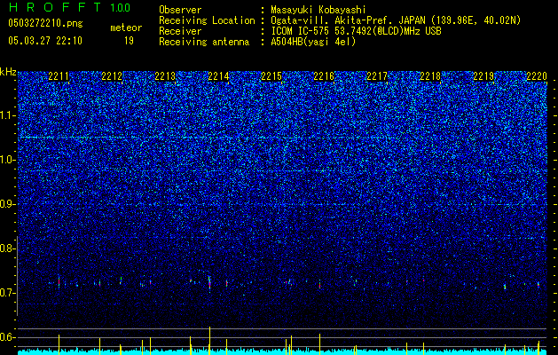Click the 2214 time marker
Viewport: 558px width, 355px height.
point(218,76)
